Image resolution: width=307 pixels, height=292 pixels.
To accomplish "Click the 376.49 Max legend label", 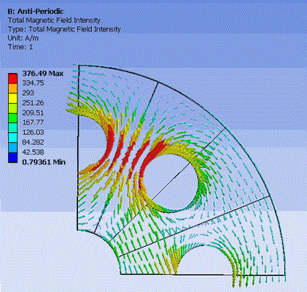I will 42,74.
